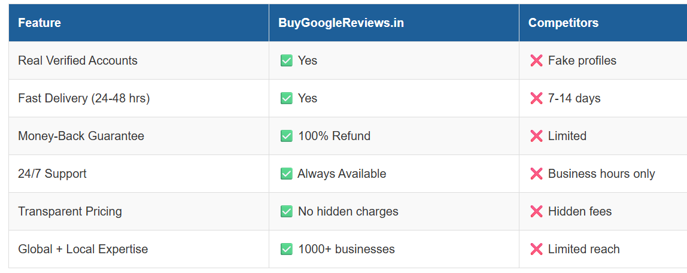Click the red cross beside Fake profiles
Screen dimensions: 687x273
coord(536,60)
